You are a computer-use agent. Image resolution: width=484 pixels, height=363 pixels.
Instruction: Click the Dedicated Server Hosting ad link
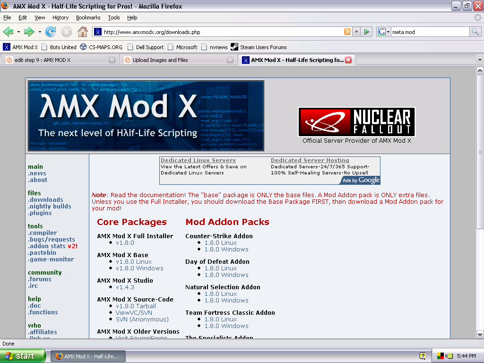[x=310, y=160]
